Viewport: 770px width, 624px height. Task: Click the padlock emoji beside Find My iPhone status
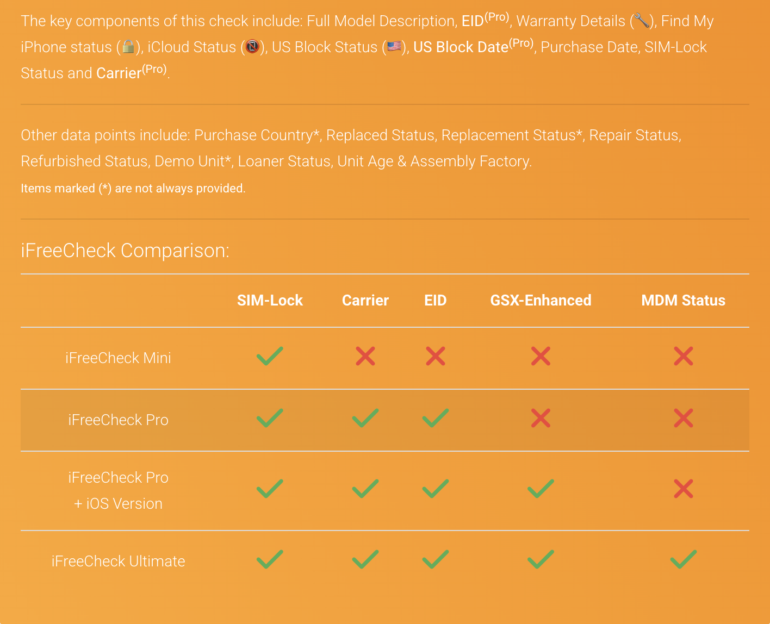coord(128,47)
